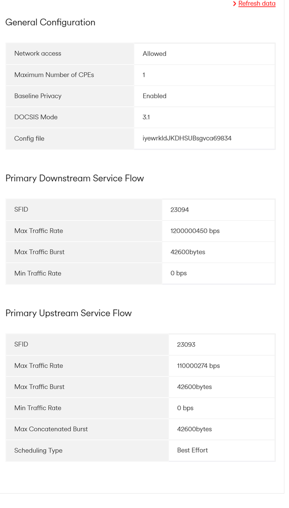The image size is (289, 508).
Task: Select the Primary Downstream Service Flow heading
Action: [75, 178]
